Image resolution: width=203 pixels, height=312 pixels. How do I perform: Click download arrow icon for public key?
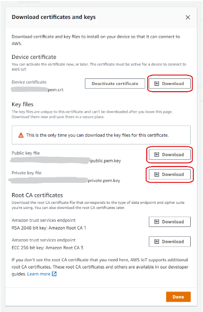[x=156, y=154]
